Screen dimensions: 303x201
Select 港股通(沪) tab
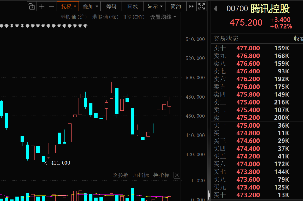click(74, 17)
